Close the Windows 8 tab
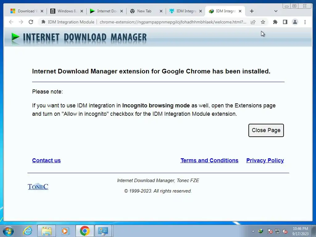 (81, 11)
